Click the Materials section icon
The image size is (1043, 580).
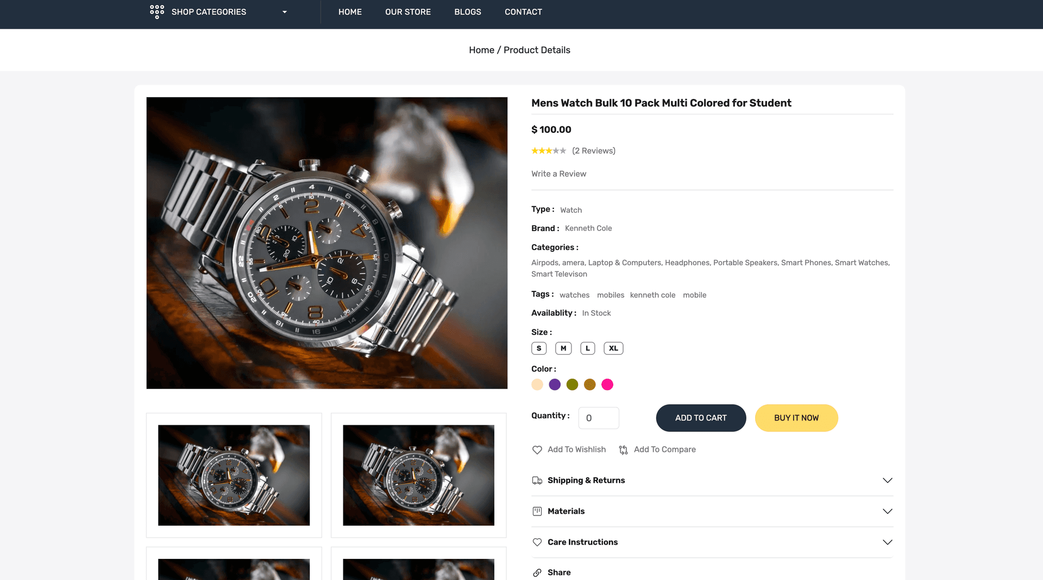point(537,511)
